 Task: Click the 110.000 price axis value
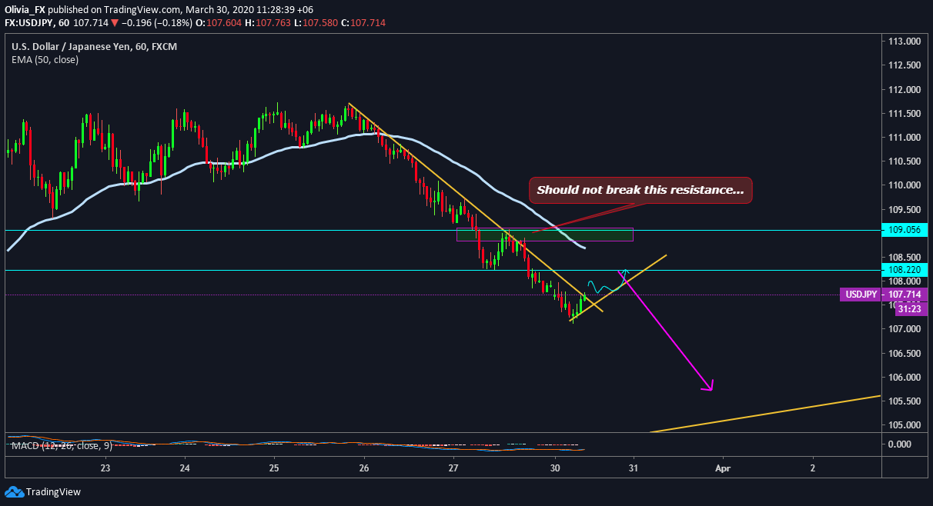coord(904,185)
